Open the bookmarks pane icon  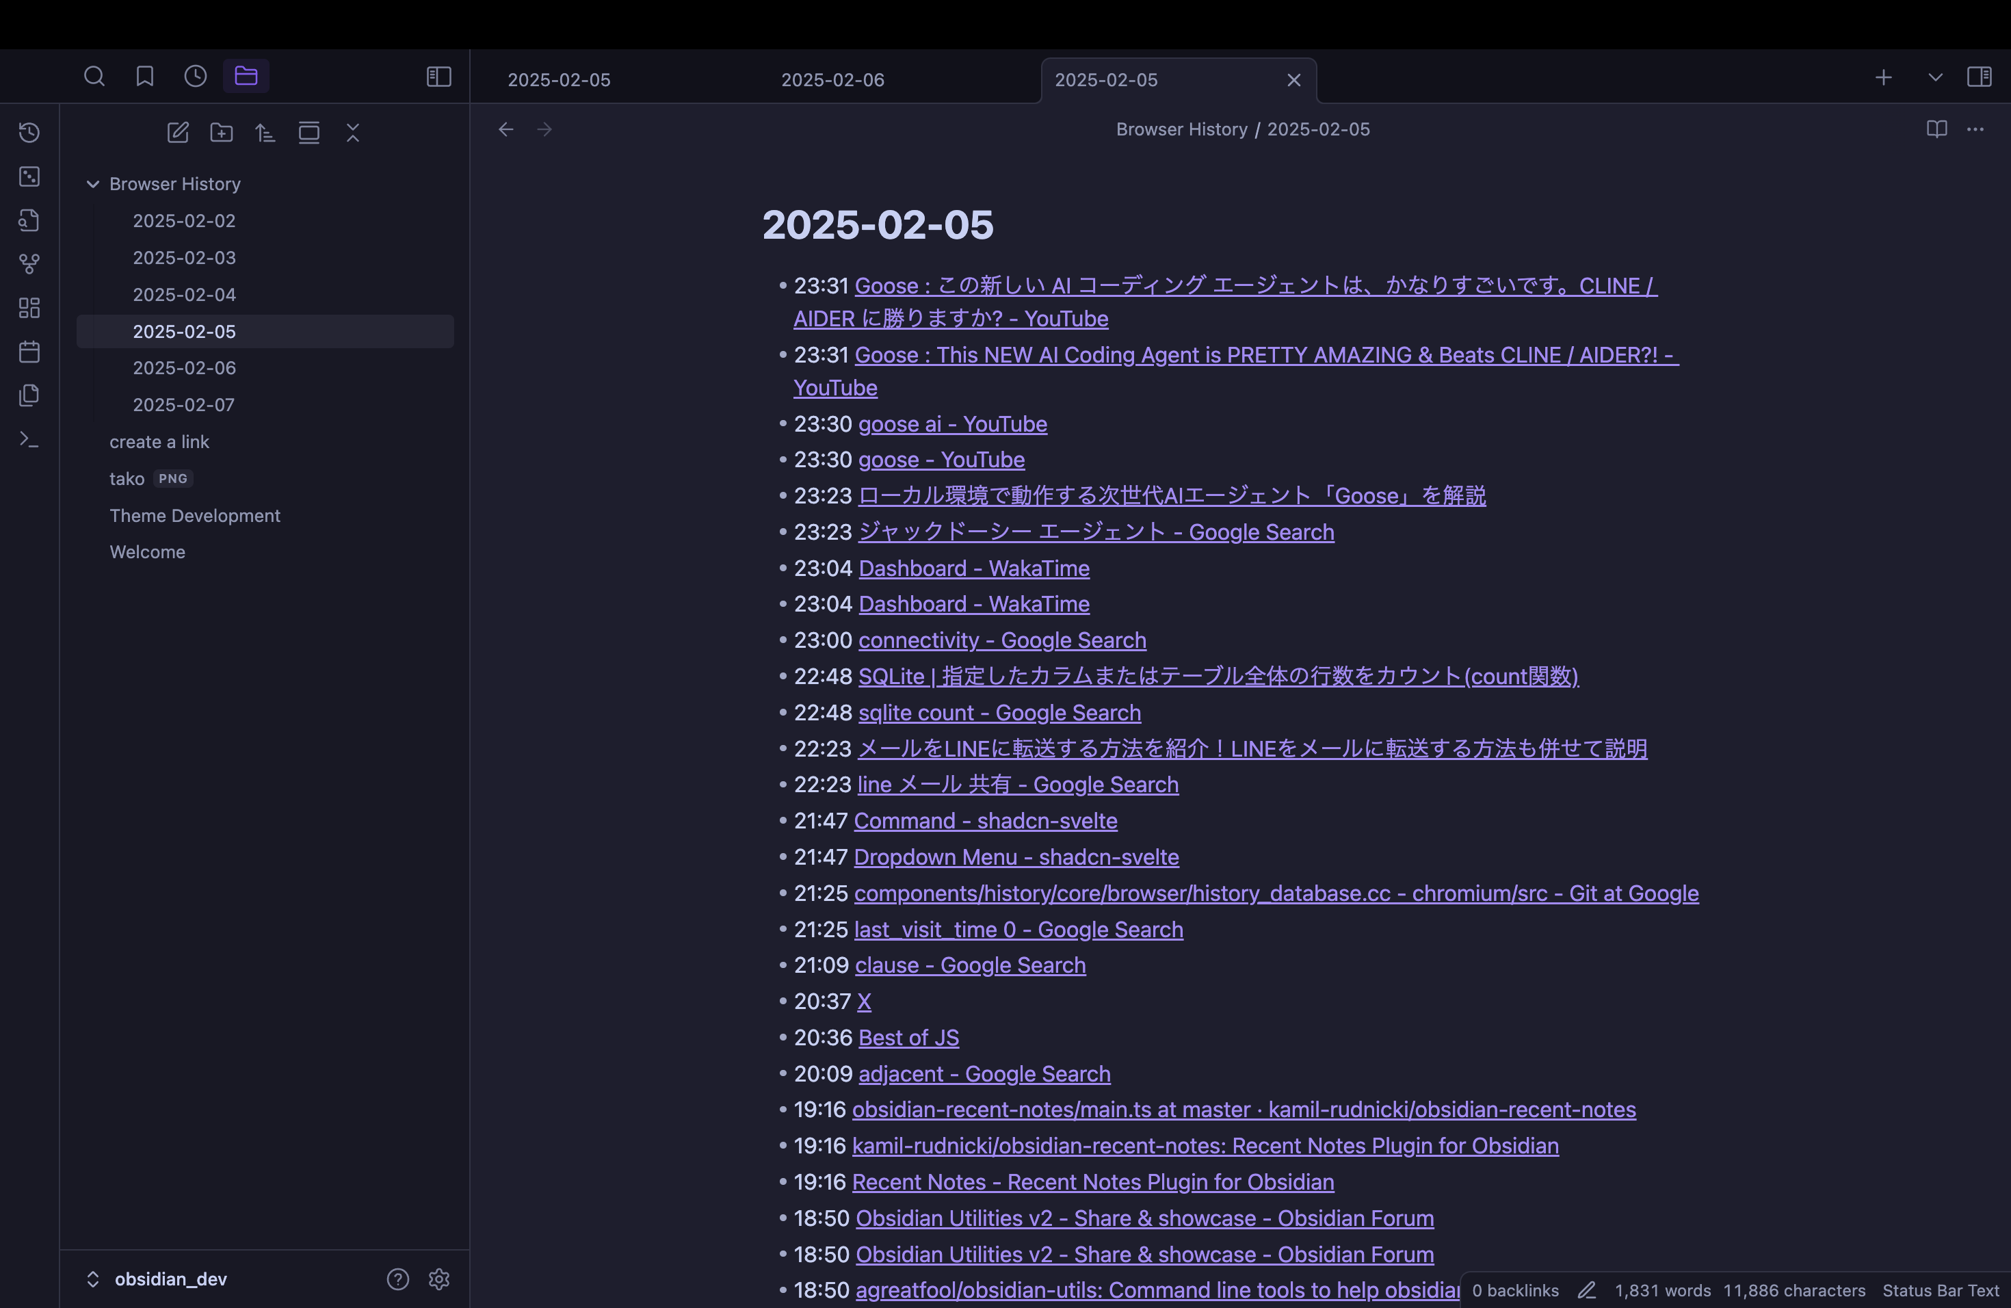[144, 77]
